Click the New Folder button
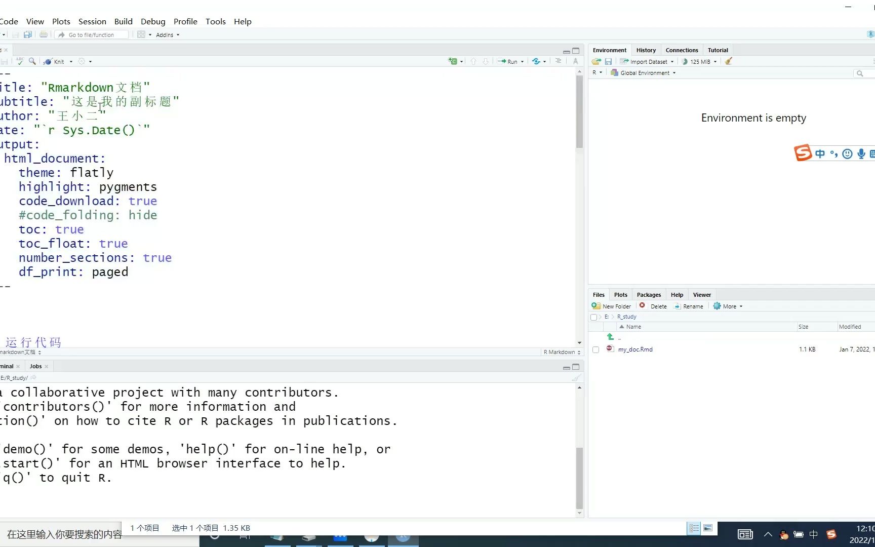The image size is (875, 547). coord(611,306)
